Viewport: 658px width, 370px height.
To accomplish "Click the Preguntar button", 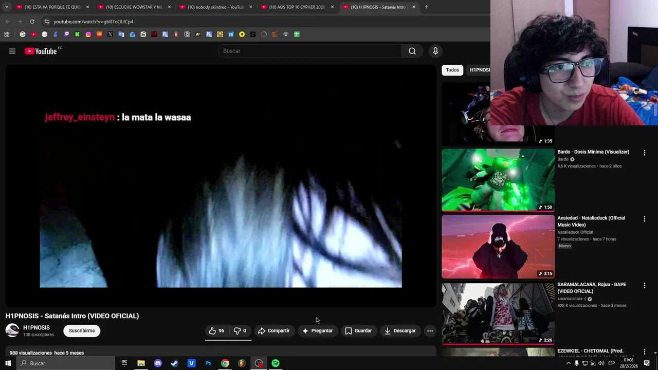I will (317, 331).
